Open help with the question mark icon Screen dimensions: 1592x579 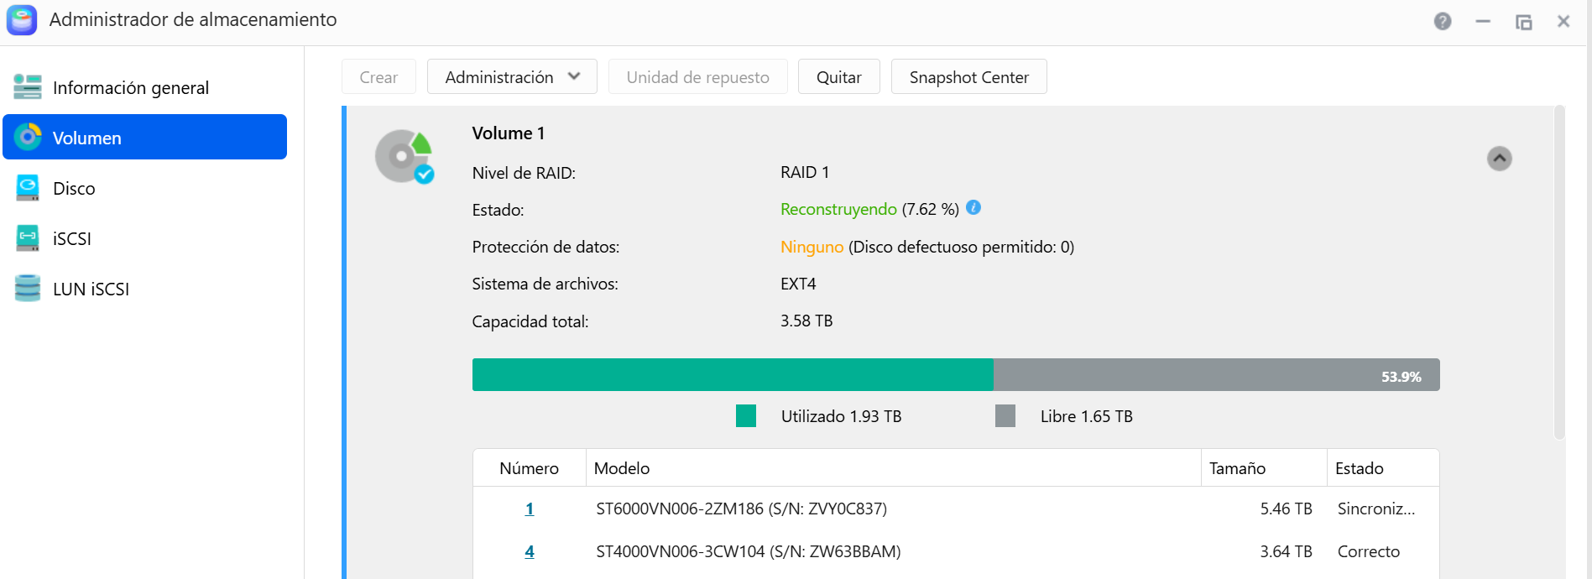point(1443,22)
